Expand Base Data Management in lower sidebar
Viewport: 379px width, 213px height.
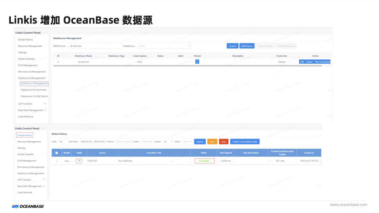tap(31, 186)
